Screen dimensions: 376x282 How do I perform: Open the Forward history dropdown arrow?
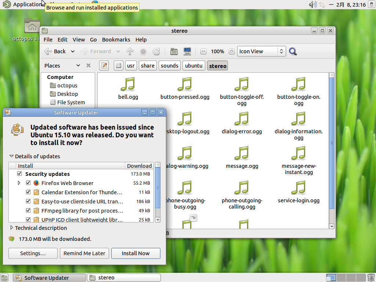point(118,51)
